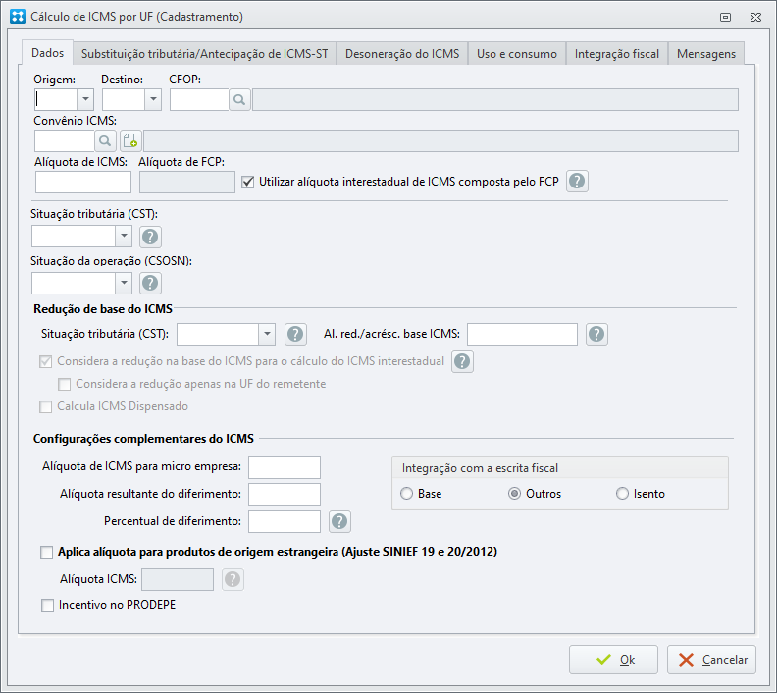Check the Incentivo no PRODEPE box

[x=47, y=605]
